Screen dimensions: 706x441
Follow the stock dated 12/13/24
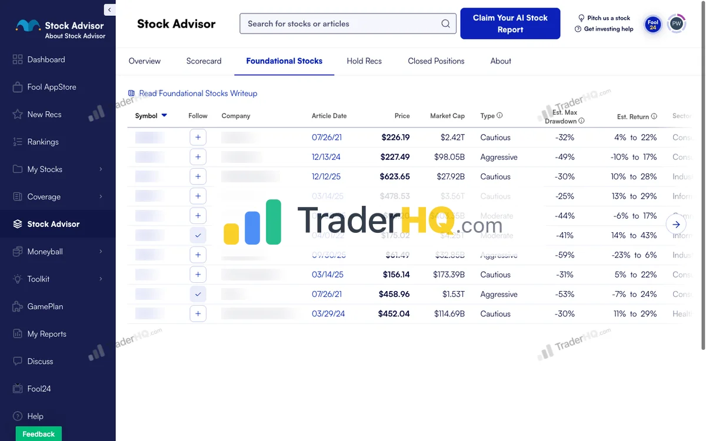[x=198, y=157]
